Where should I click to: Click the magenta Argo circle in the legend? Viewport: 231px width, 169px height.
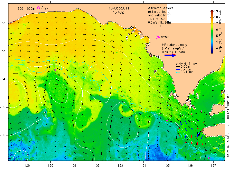click(x=38, y=8)
